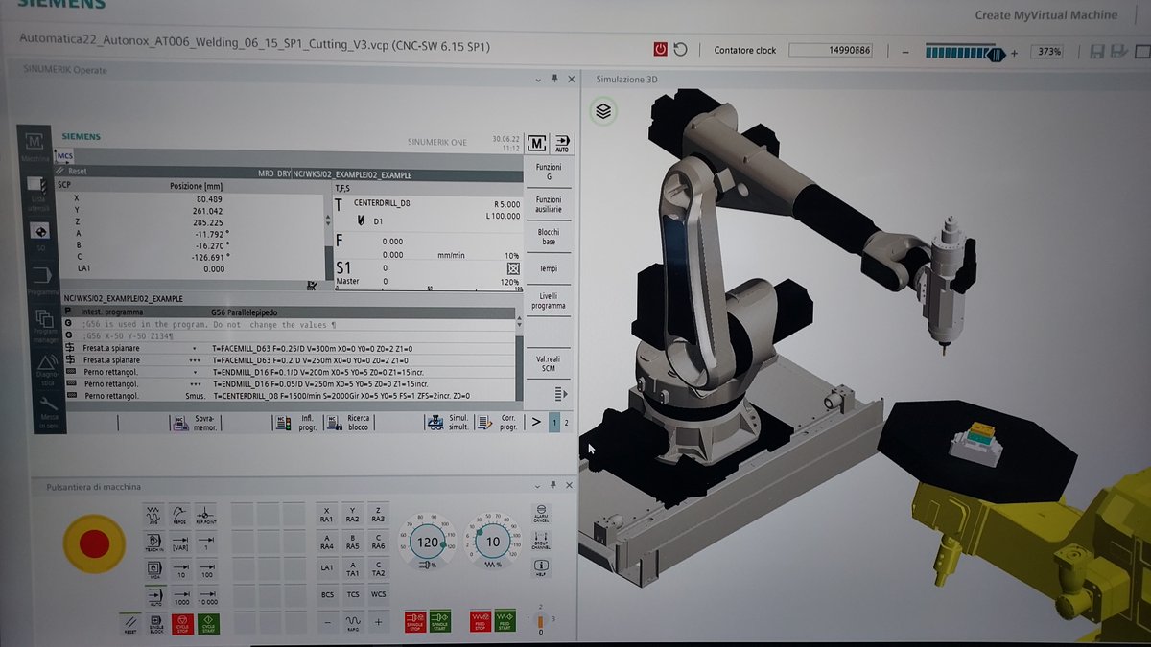Screen dimensions: 1151x647
Task: Click the feed override dial showing 10
Action: click(x=493, y=543)
